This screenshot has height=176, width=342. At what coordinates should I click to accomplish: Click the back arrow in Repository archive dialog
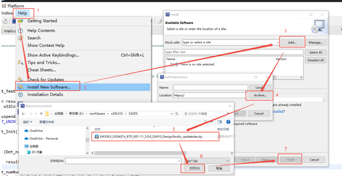[x=23, y=114]
